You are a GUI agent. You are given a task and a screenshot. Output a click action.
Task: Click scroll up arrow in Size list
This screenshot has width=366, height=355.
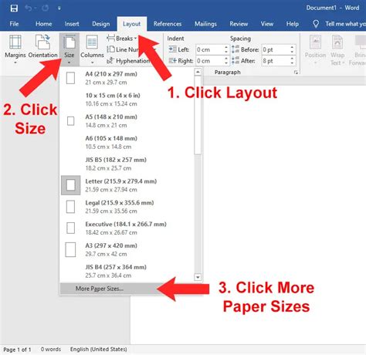click(198, 72)
